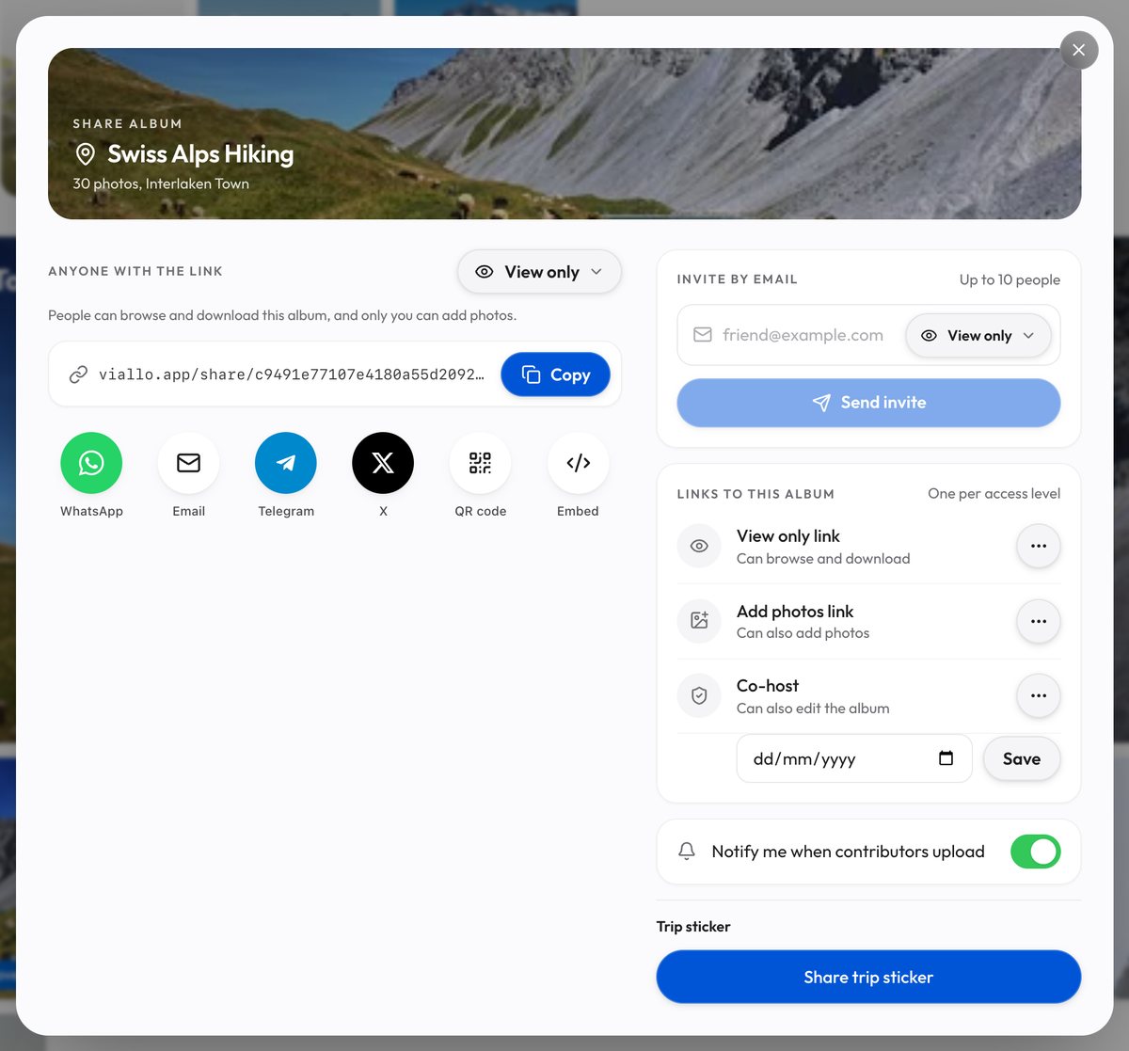
Task: Share album via WhatsApp icon
Action: pyautogui.click(x=91, y=463)
